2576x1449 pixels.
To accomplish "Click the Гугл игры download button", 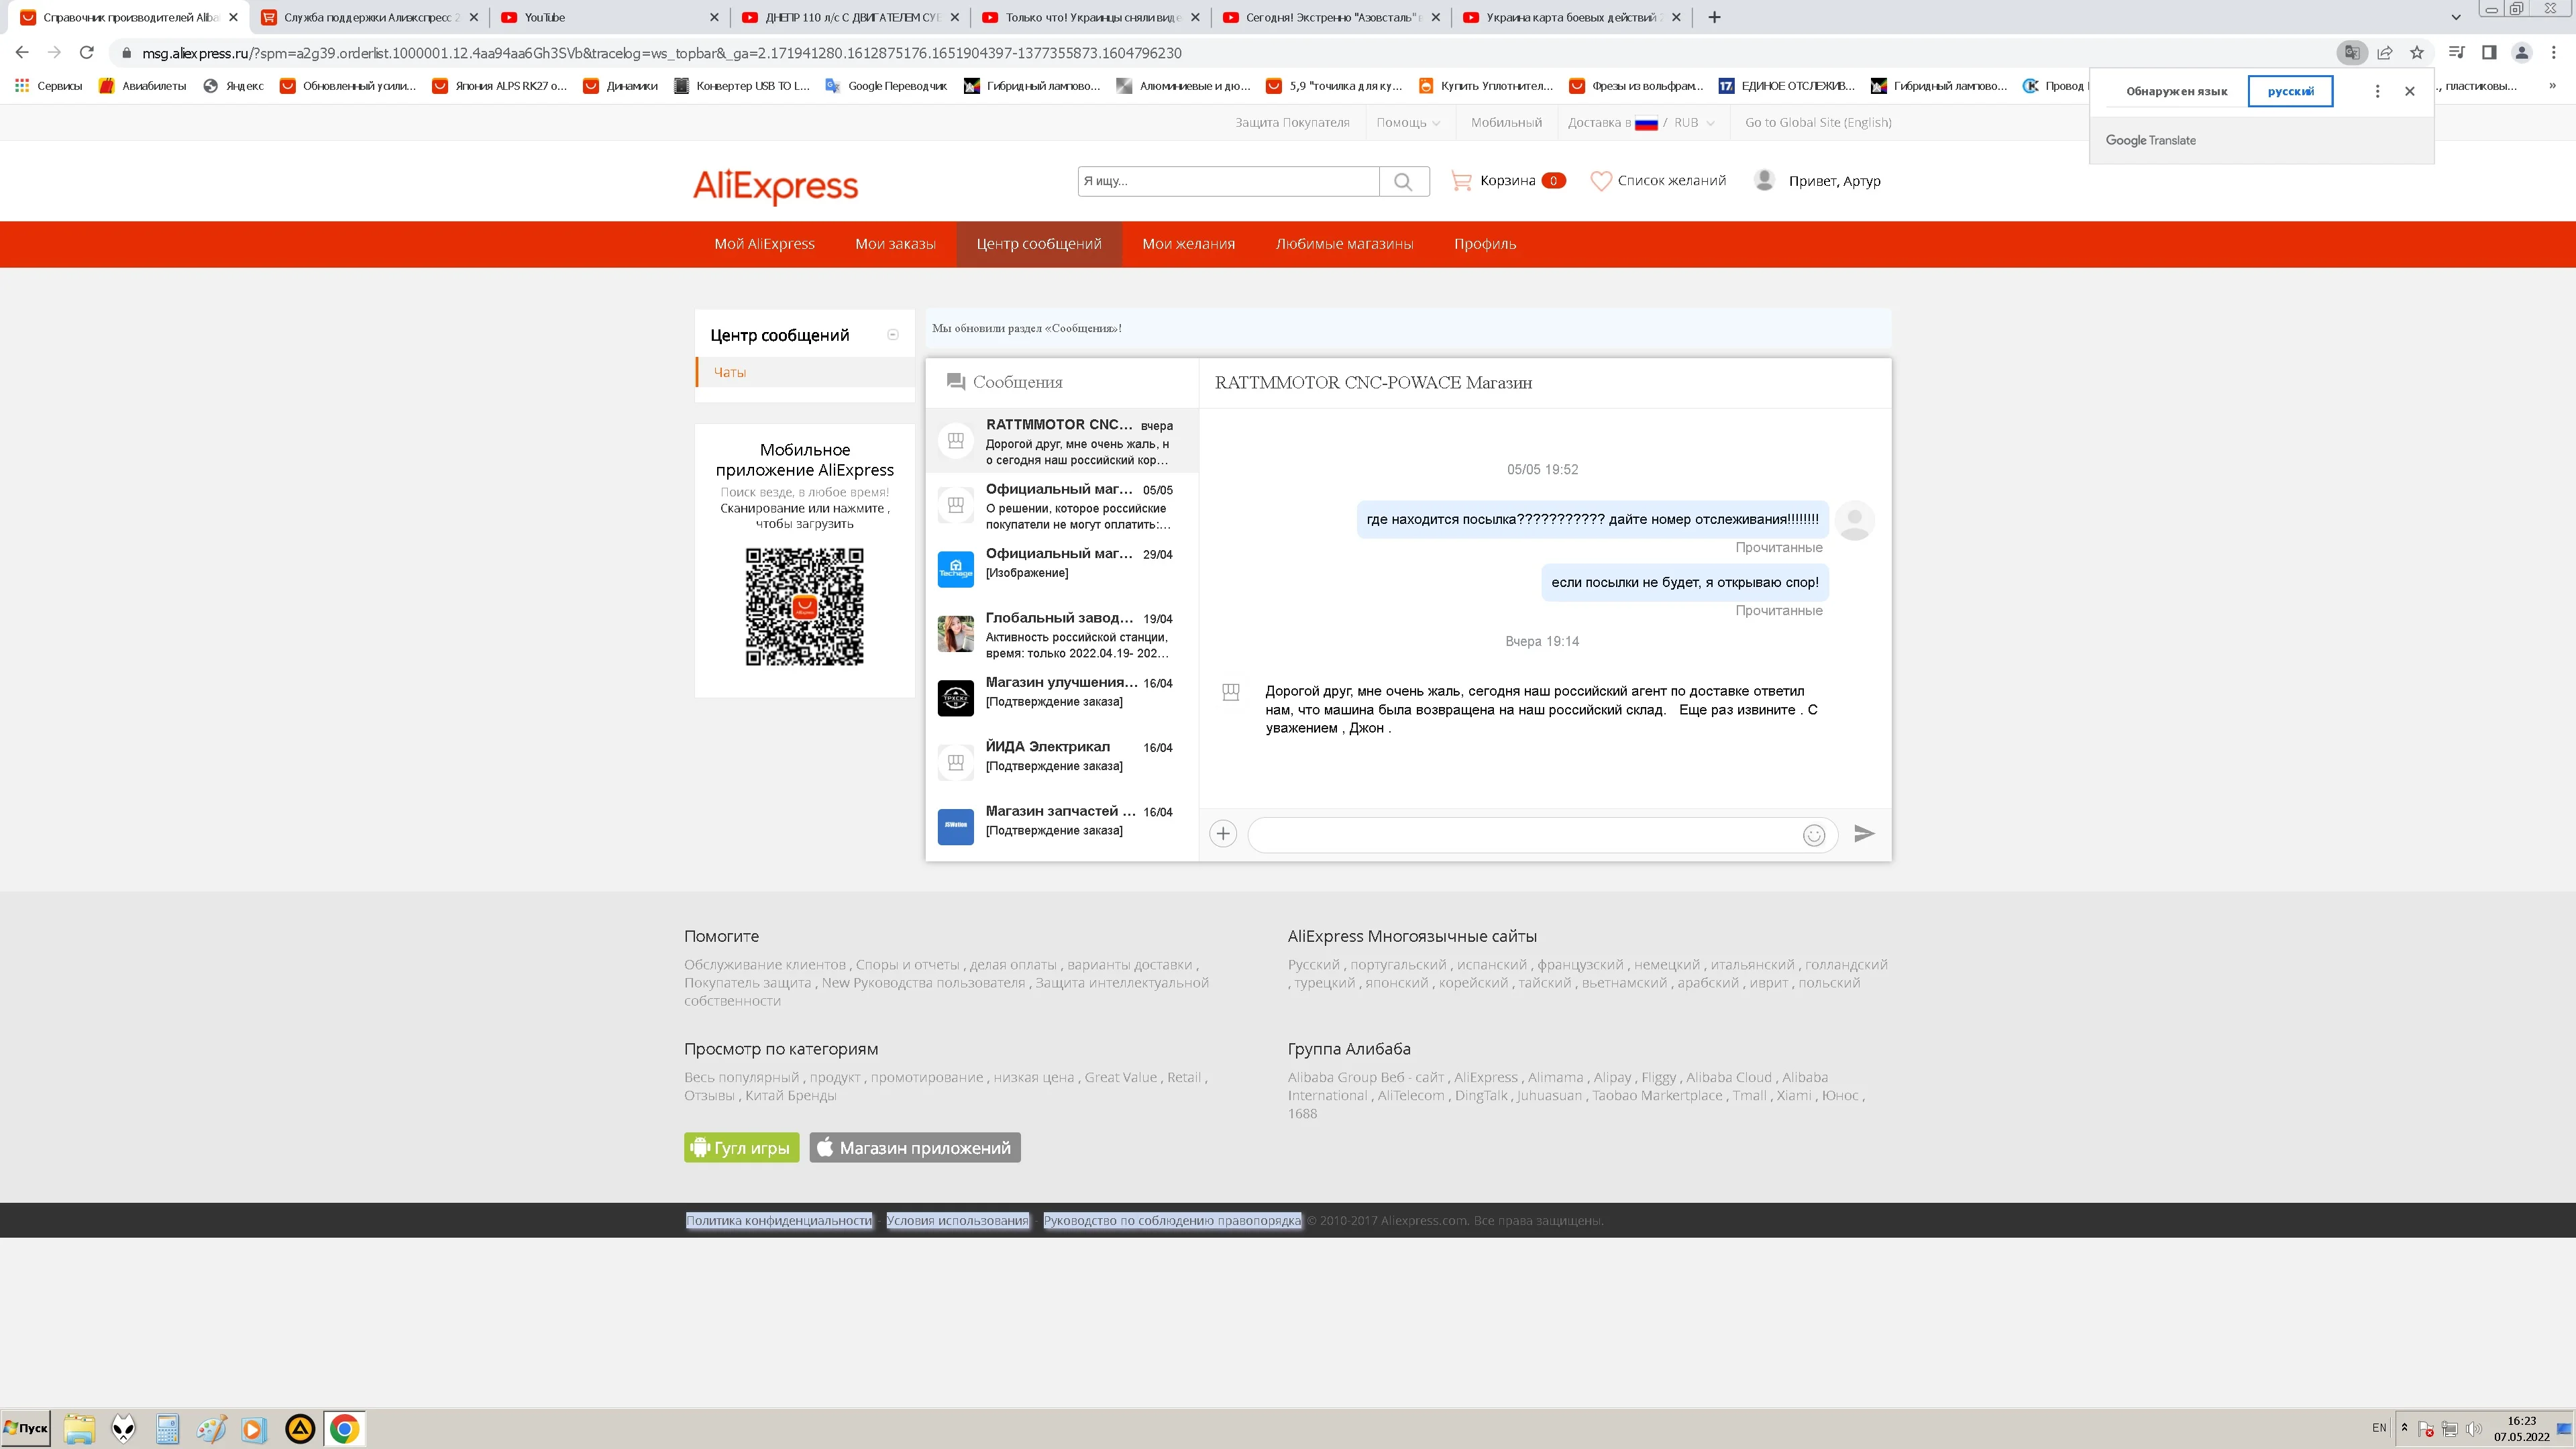I will (x=741, y=1148).
